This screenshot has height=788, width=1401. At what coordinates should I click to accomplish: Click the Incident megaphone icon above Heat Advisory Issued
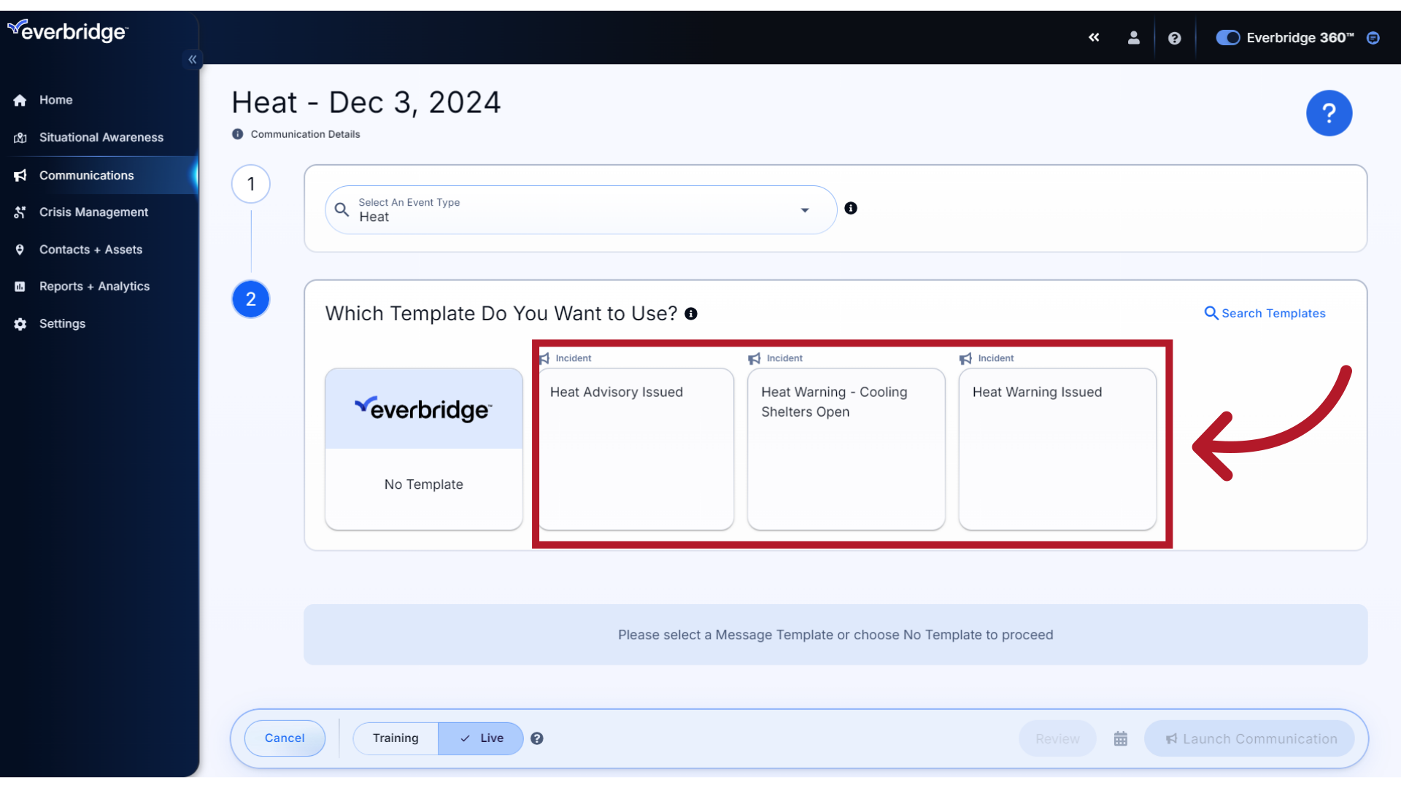point(544,358)
